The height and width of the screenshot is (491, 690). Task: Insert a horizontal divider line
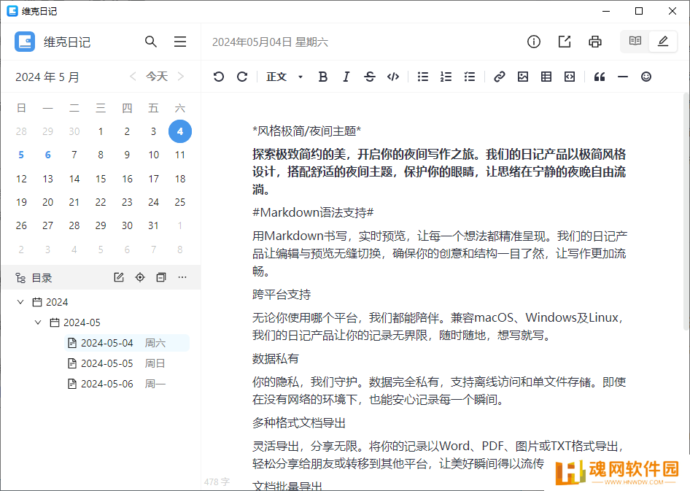(x=623, y=77)
